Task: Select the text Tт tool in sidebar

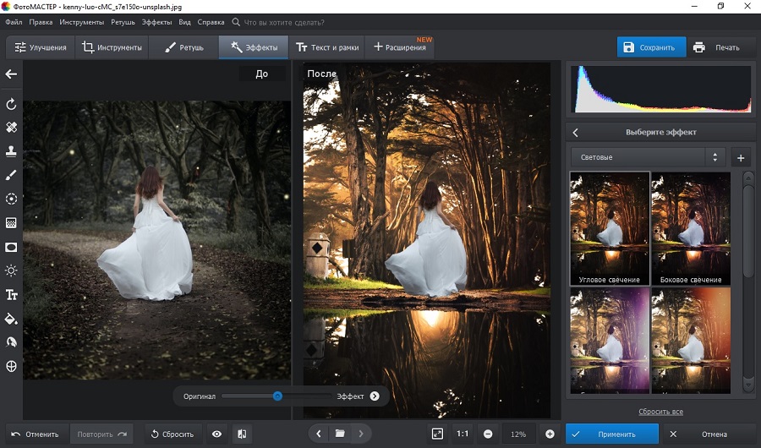Action: [x=11, y=295]
